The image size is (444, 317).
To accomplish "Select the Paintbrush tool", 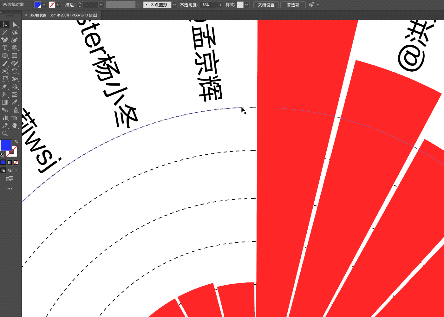I will point(5,63).
